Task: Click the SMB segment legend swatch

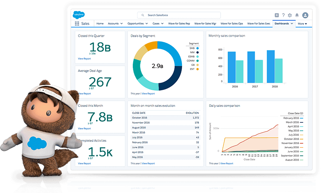Action: pyautogui.click(x=197, y=48)
